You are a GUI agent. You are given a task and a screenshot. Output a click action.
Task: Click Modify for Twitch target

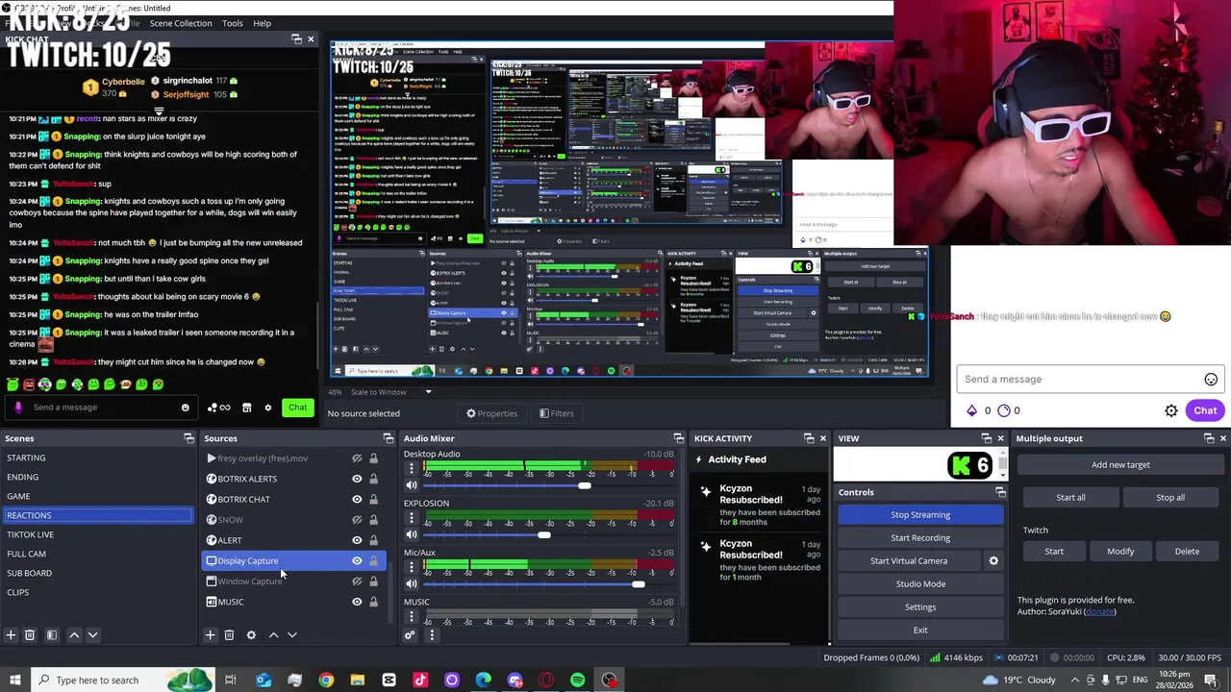[1120, 551]
